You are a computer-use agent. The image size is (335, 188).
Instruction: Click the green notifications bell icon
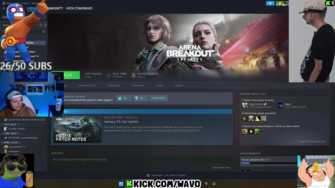(x=280, y=3)
